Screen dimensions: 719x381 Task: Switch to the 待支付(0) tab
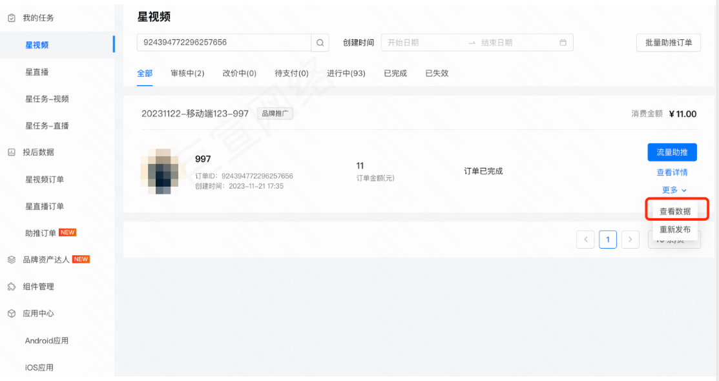(x=291, y=74)
